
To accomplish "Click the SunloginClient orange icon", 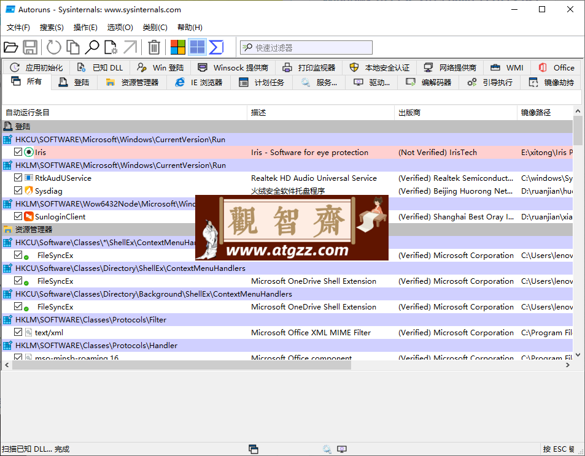I will [29, 216].
